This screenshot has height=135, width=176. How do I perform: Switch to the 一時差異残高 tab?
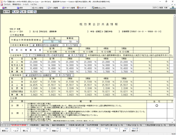point(34,125)
